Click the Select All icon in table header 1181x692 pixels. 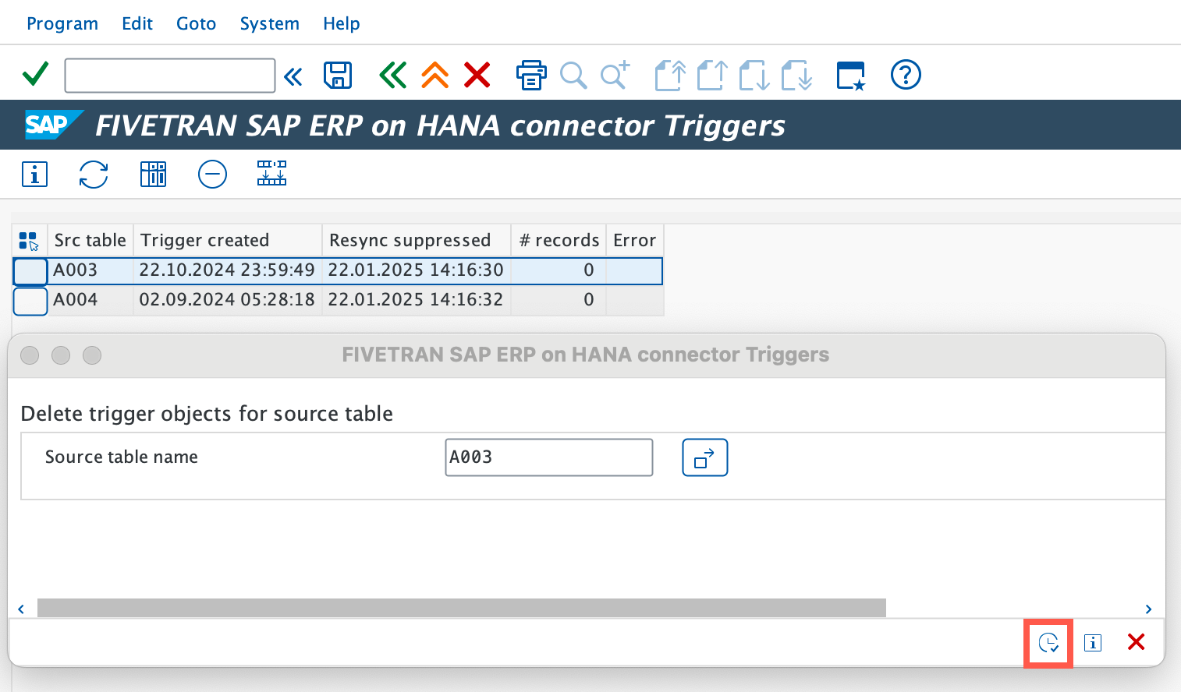coord(29,241)
